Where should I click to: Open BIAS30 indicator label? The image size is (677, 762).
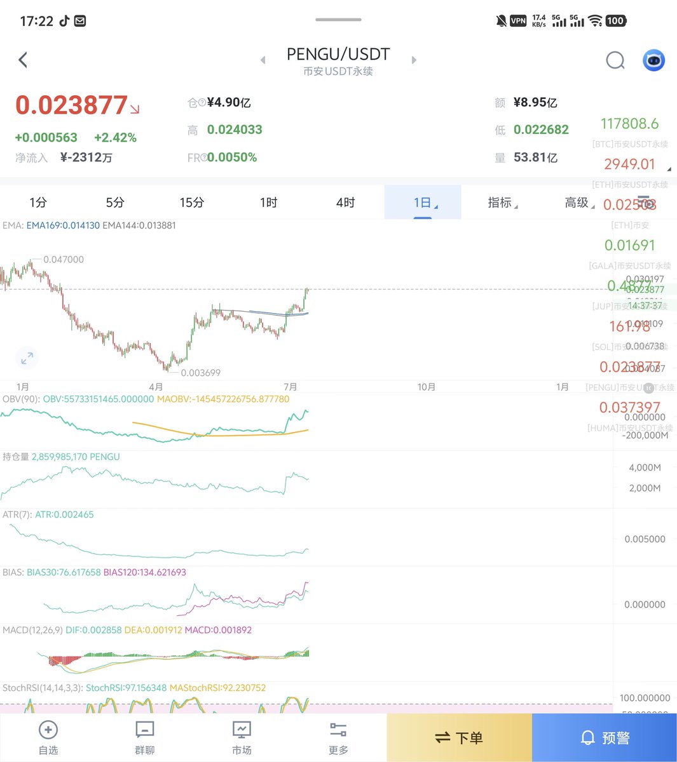64,573
